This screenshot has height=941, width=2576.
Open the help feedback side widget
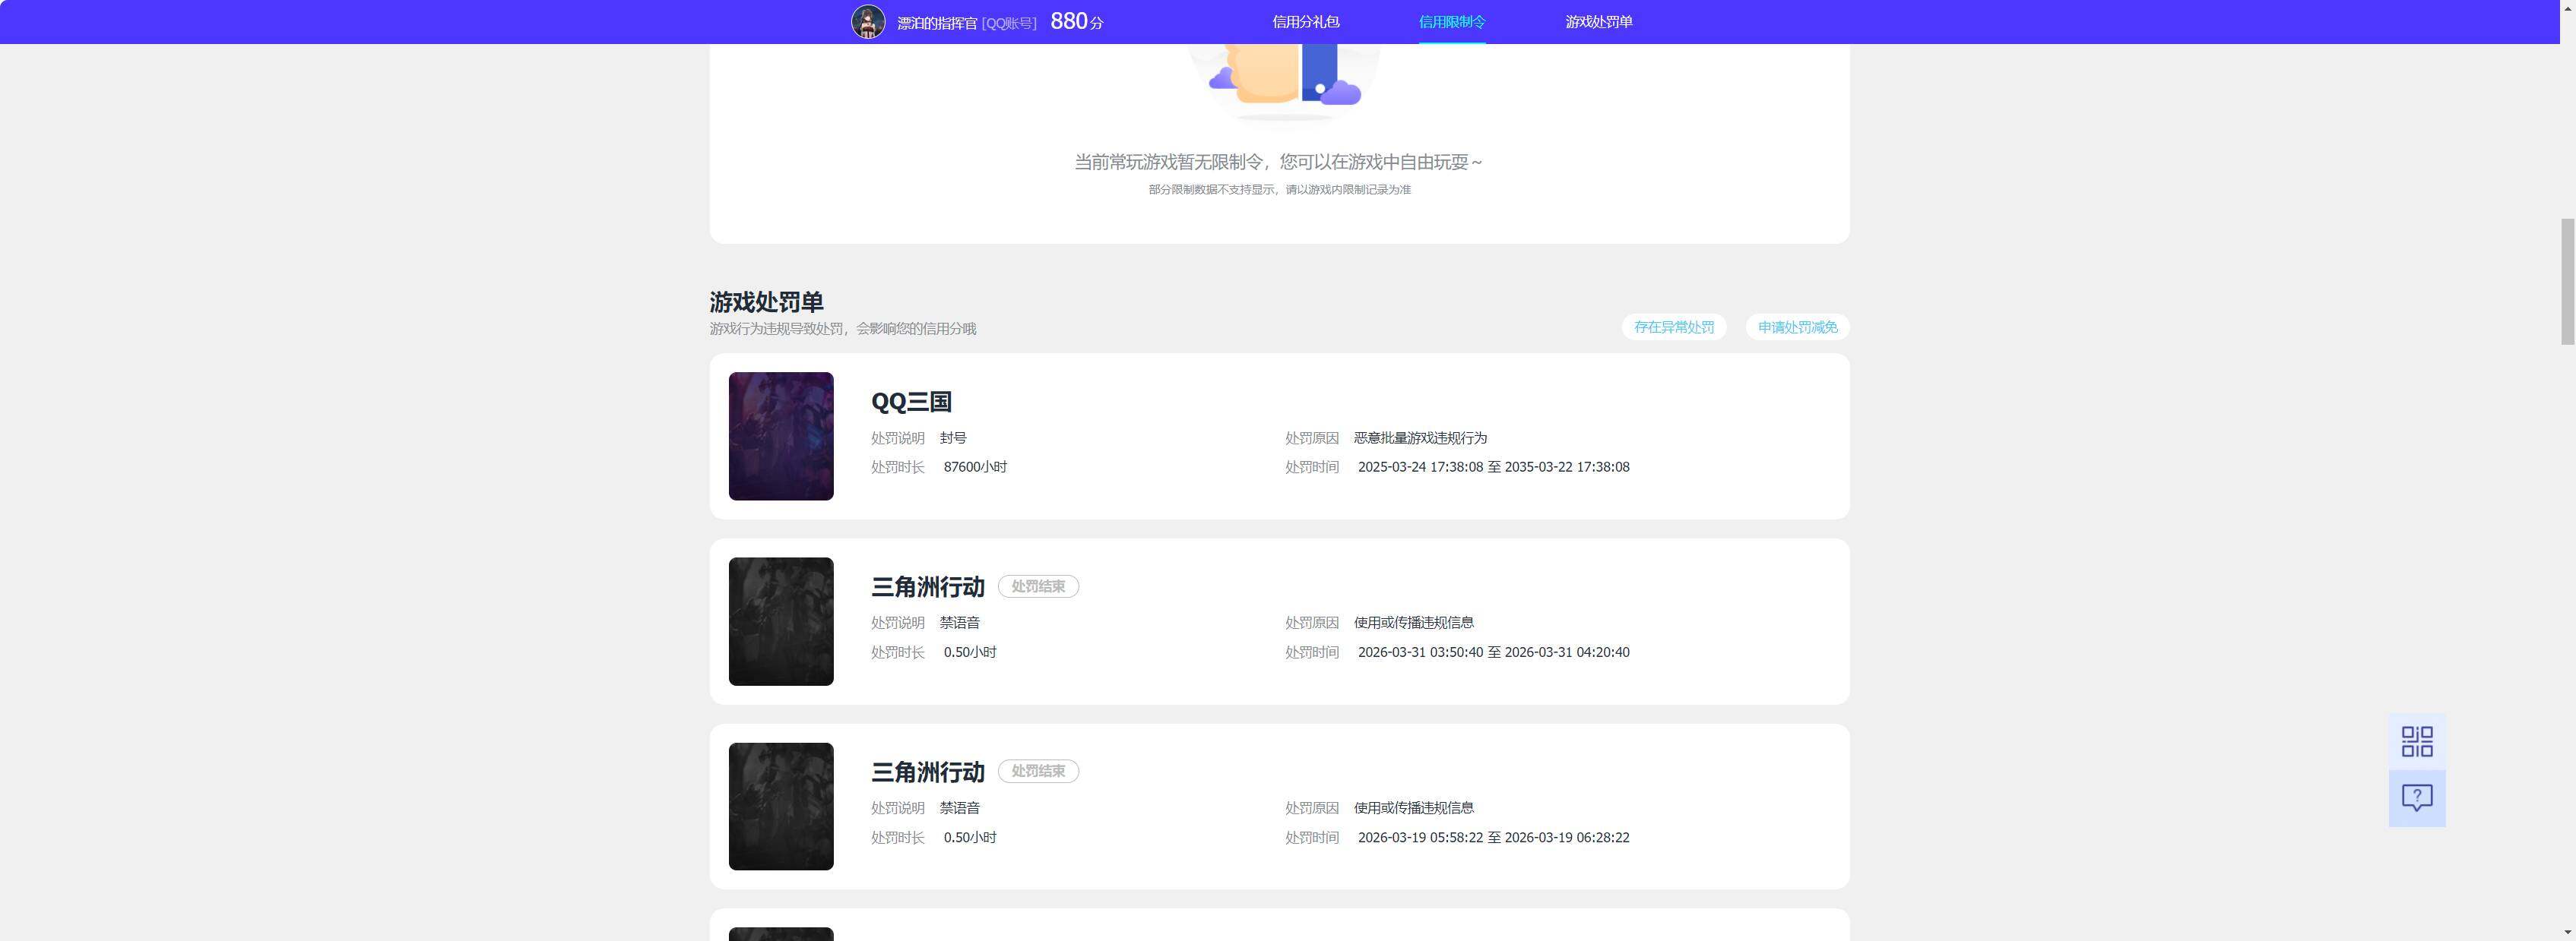(x=2417, y=798)
